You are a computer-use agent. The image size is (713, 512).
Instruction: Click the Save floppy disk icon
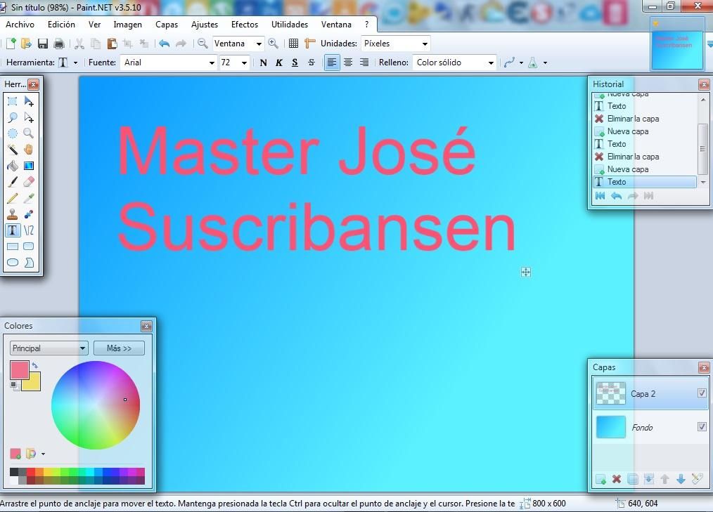pos(43,44)
